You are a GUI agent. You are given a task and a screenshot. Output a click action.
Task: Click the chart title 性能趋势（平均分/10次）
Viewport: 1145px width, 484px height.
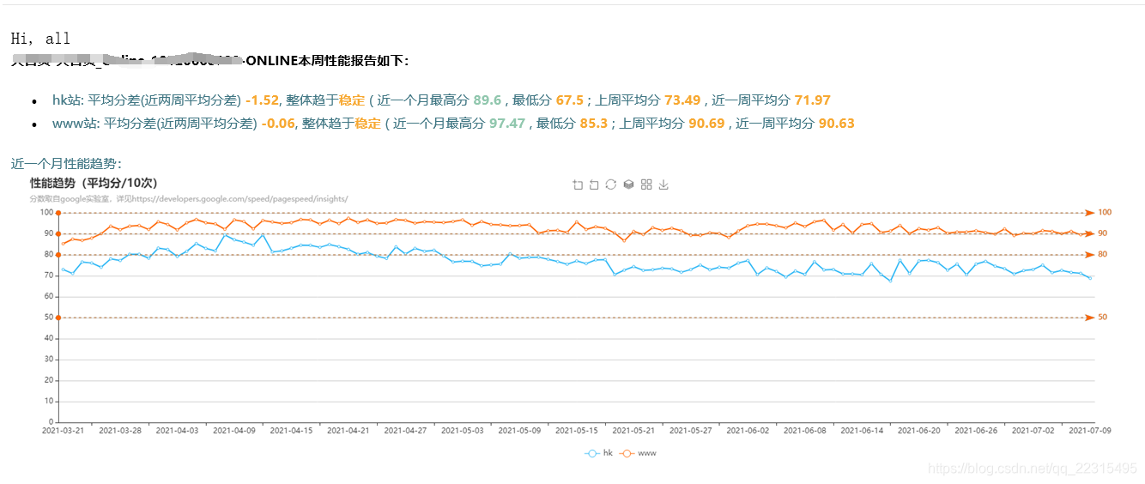pos(94,183)
